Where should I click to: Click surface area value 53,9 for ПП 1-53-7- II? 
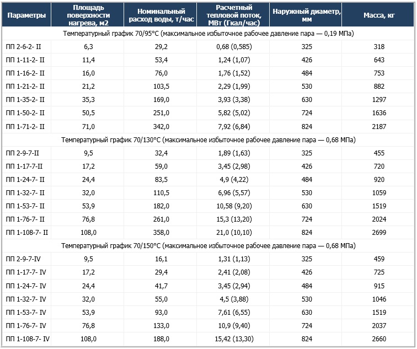point(88,206)
